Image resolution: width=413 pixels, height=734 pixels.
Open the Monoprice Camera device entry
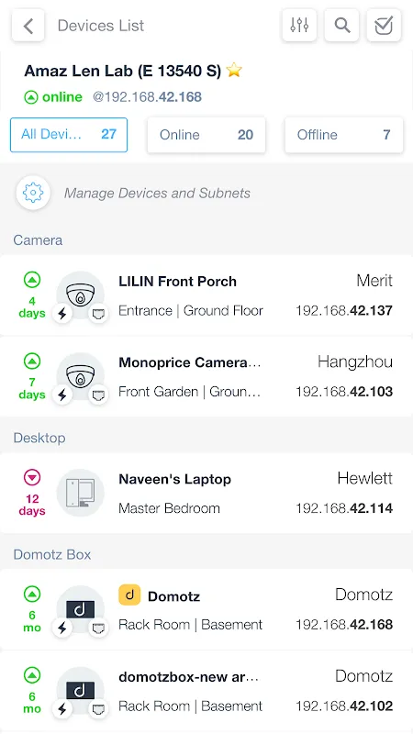(206, 377)
